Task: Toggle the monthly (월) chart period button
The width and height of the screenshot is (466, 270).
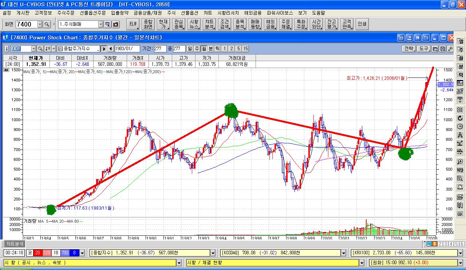Action: pos(204,49)
